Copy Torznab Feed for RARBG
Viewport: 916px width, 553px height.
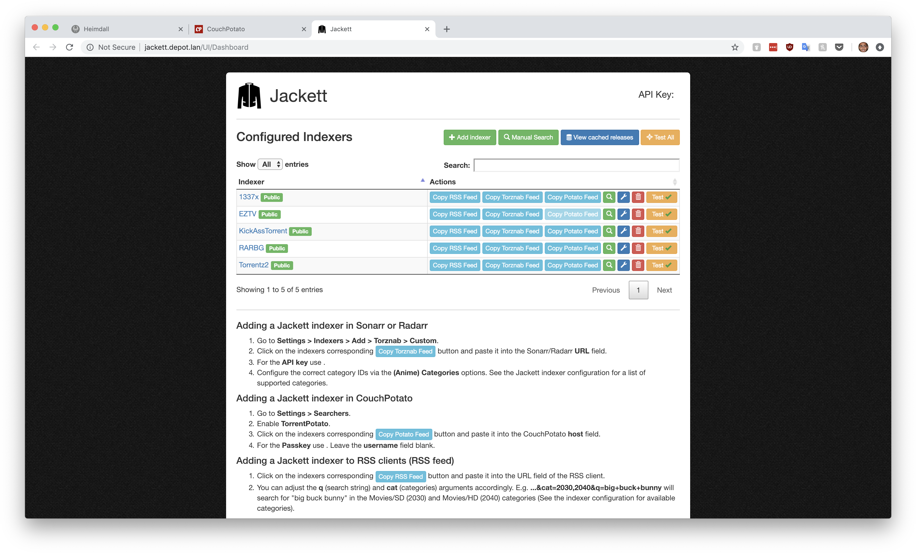[x=512, y=248]
